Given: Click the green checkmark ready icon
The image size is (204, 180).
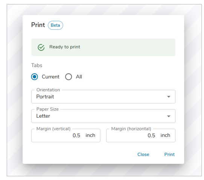Looking at the screenshot, I should pyautogui.click(x=41, y=47).
